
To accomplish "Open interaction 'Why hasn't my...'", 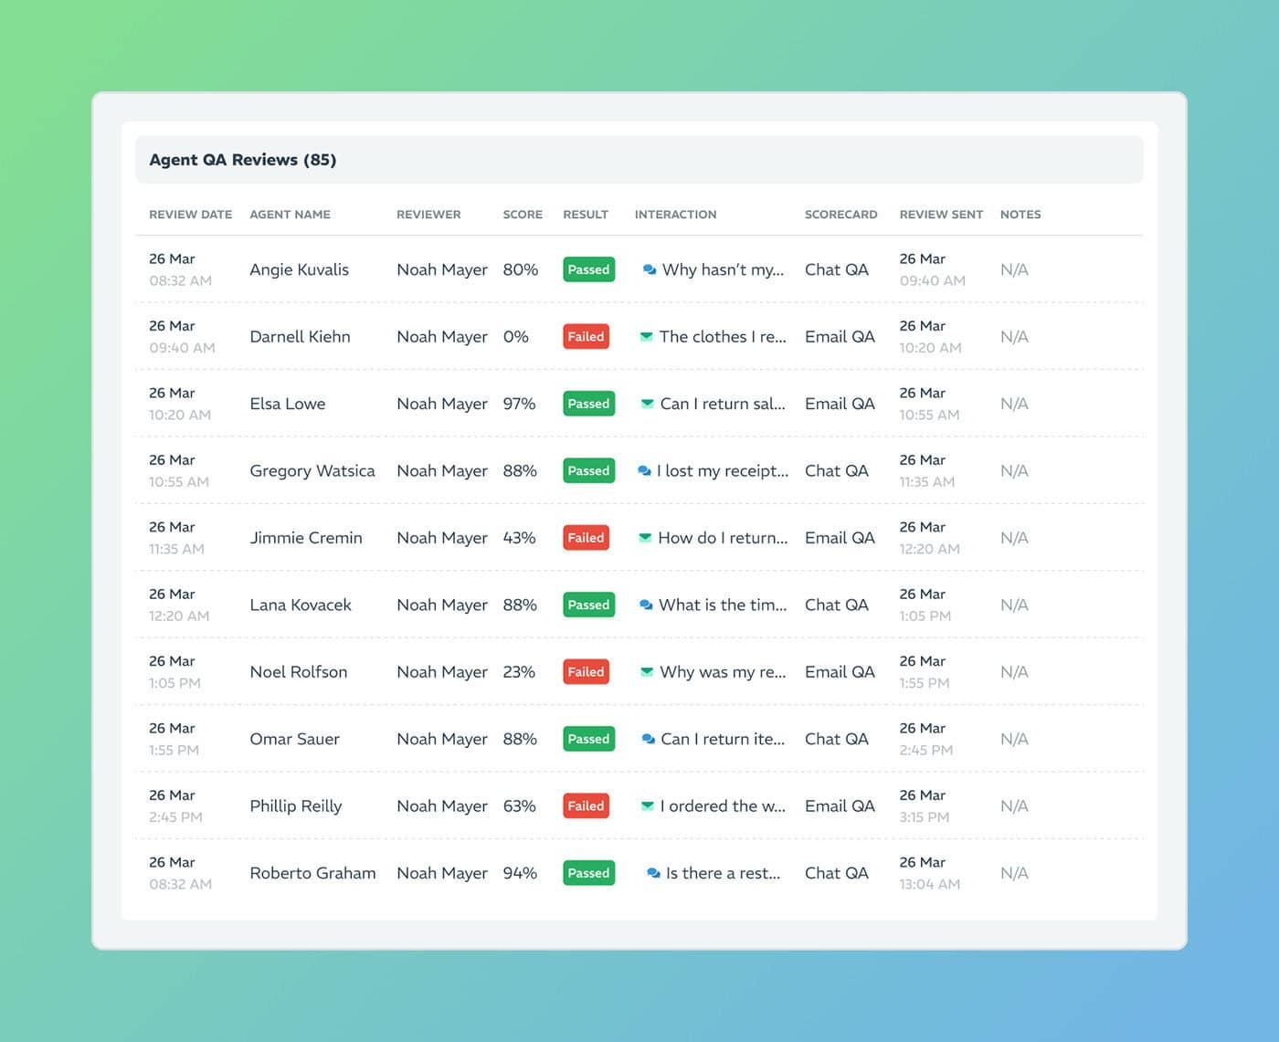I will (723, 269).
